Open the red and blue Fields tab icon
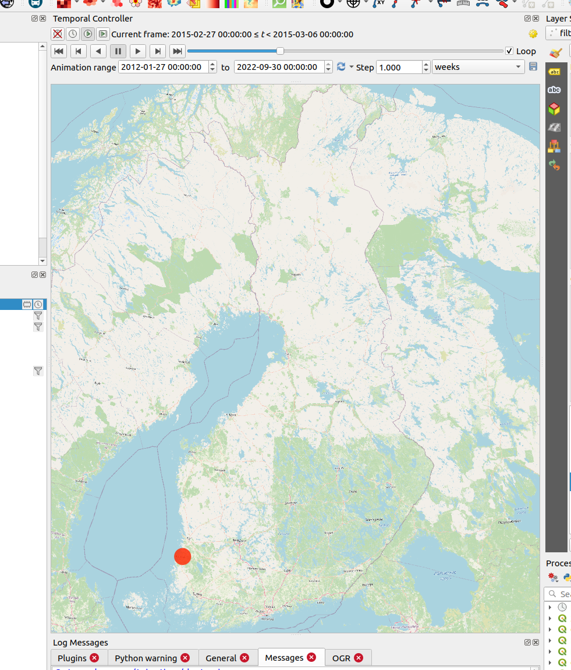The image size is (571, 670). point(554,146)
